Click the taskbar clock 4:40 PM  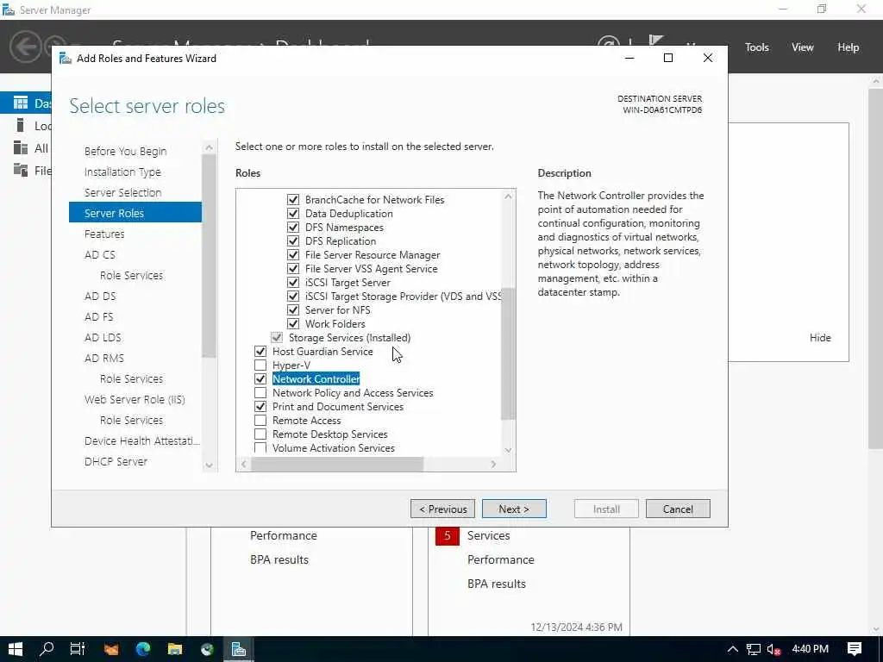[x=810, y=649]
